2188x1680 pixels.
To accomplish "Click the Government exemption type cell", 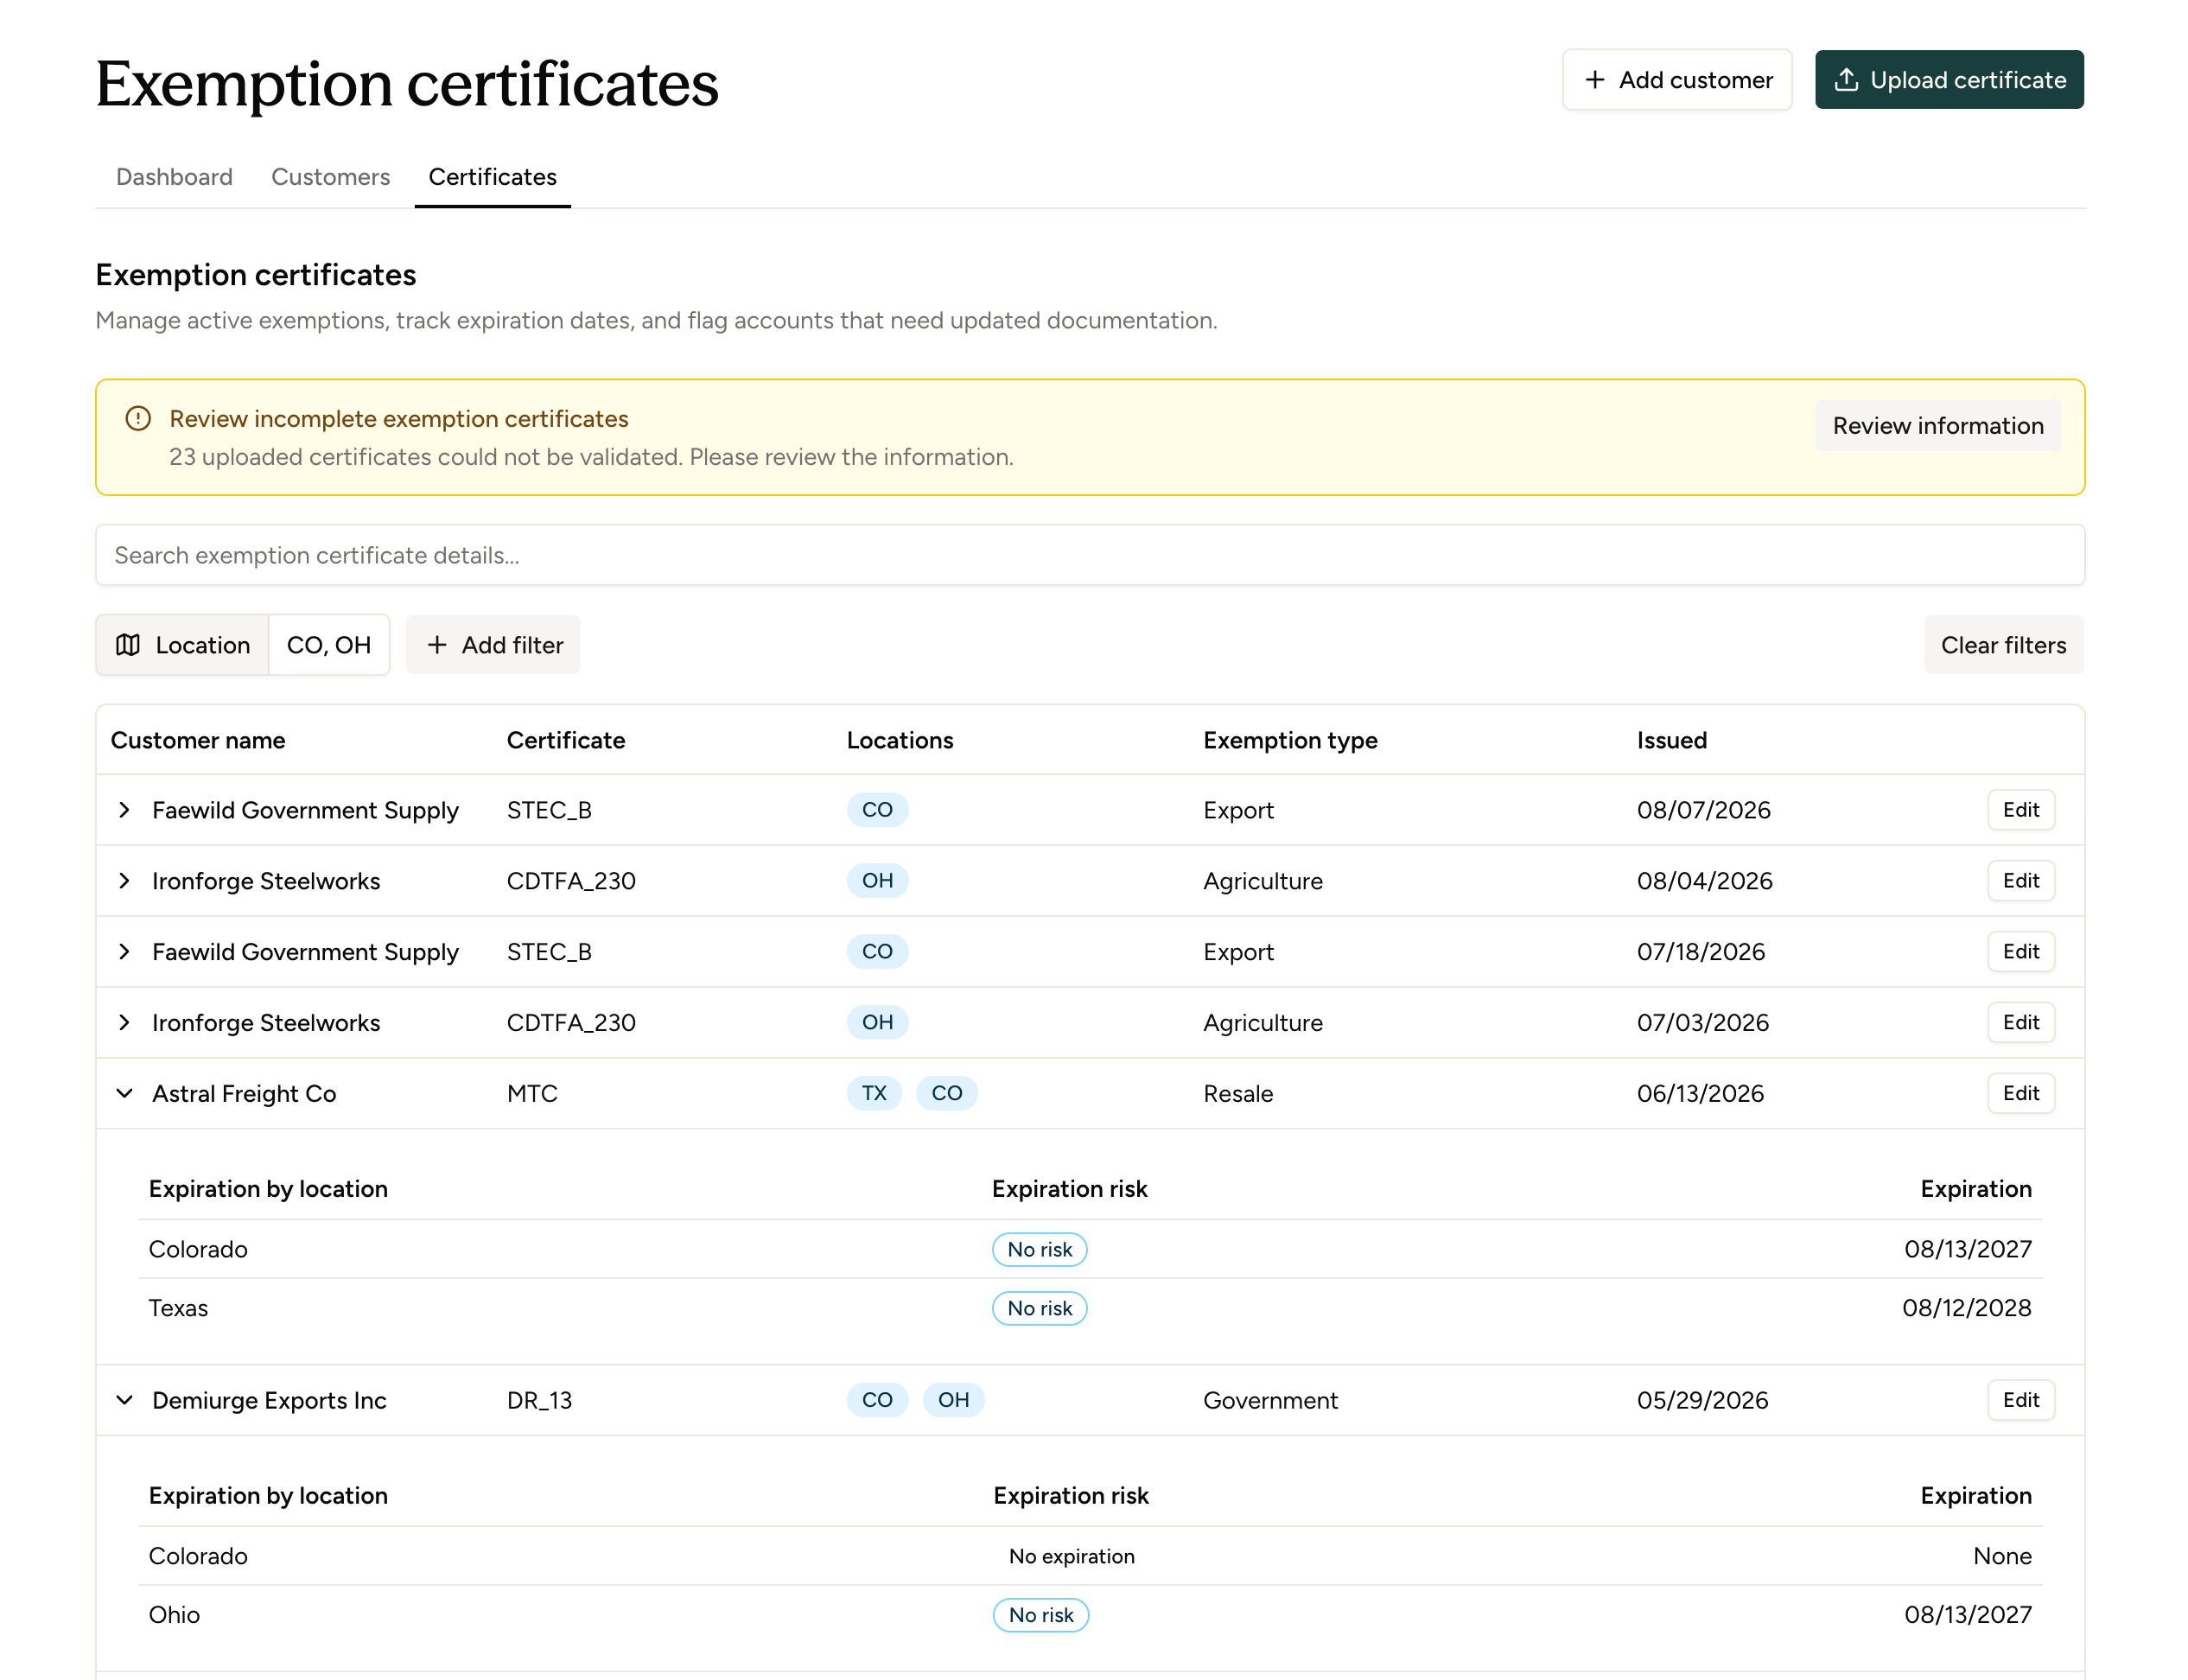I will click(1270, 1401).
